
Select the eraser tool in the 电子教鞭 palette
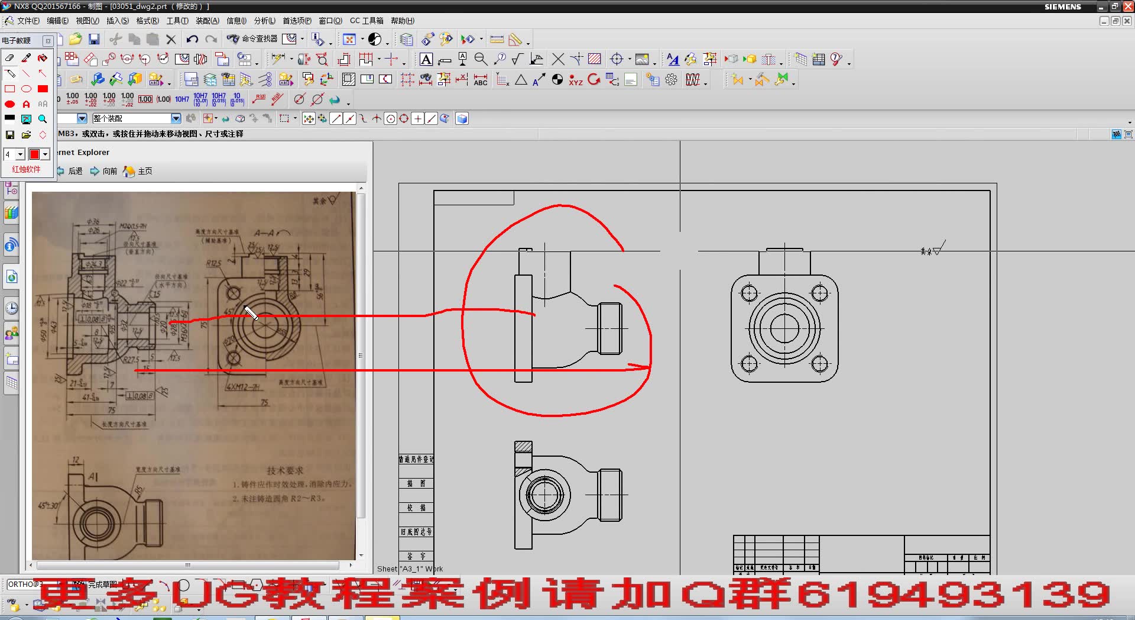coord(9,59)
